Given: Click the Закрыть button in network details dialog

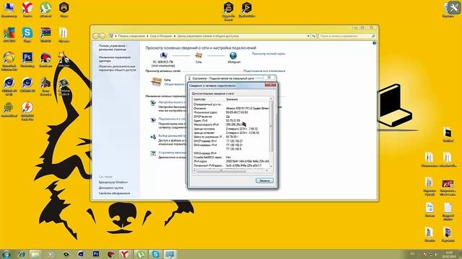Looking at the screenshot, I should click(264, 181).
